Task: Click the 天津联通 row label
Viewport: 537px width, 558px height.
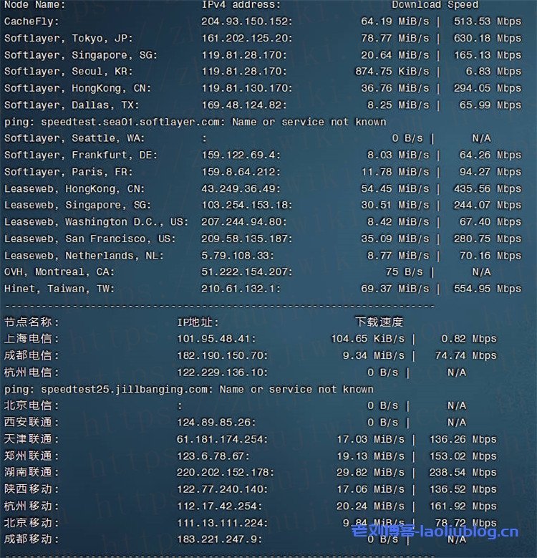Action: (32, 440)
